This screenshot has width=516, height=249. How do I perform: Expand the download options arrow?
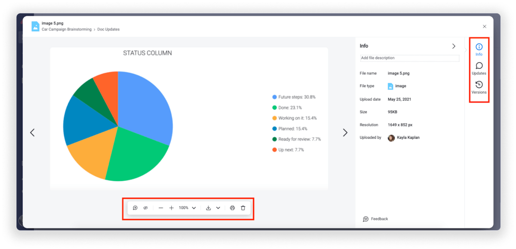coord(218,208)
